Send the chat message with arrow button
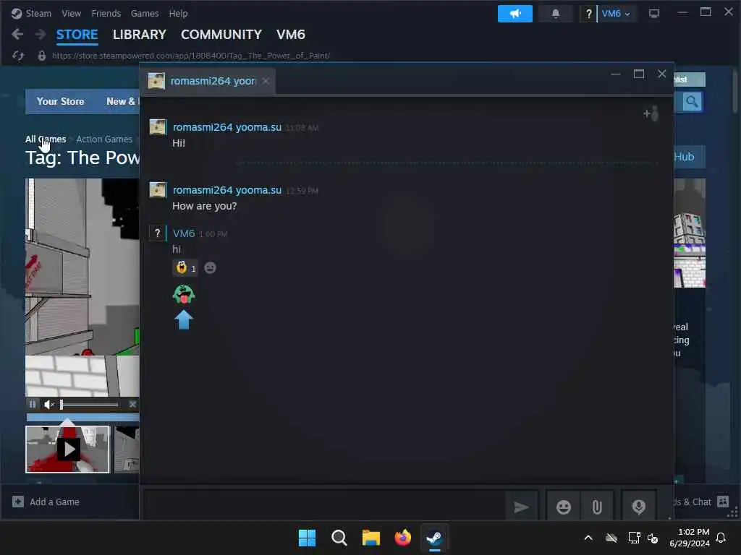Screen dimensions: 741x555 pos(521,507)
